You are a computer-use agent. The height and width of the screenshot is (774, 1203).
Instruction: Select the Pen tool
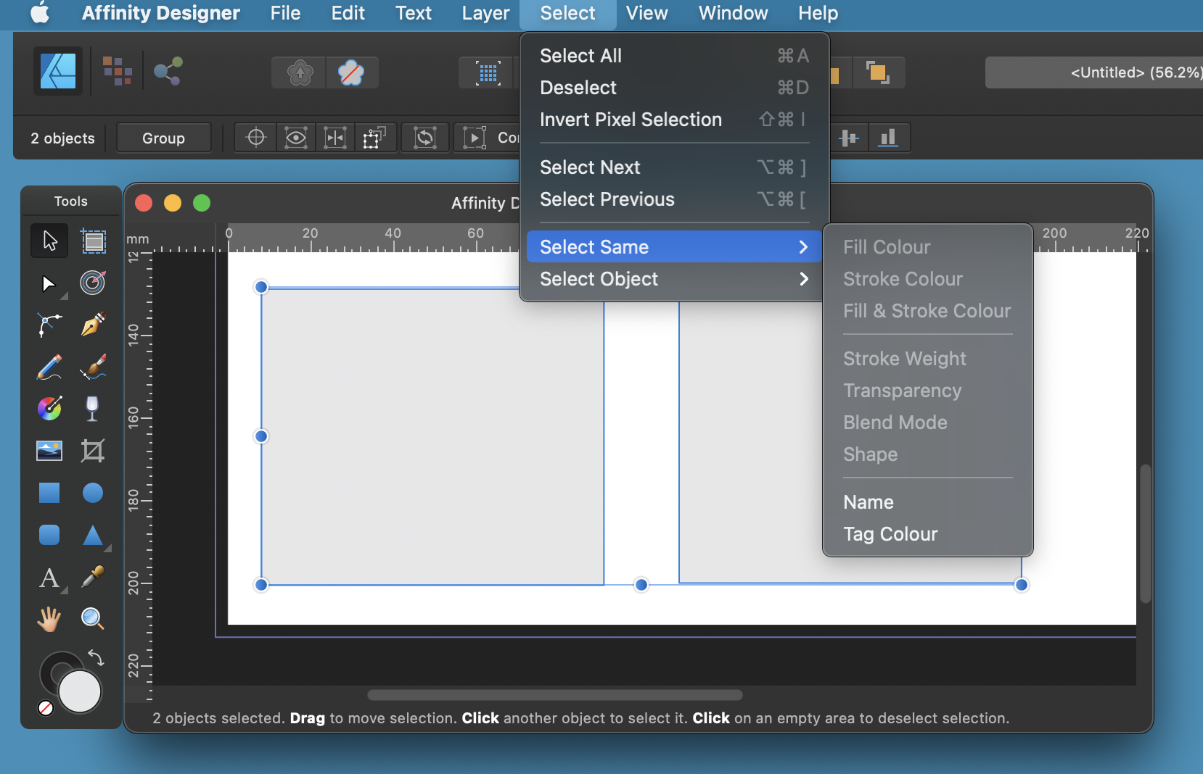(x=93, y=325)
